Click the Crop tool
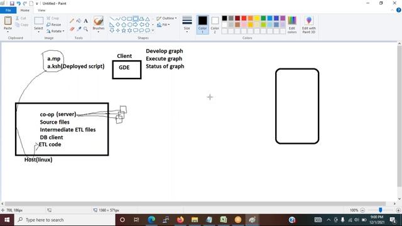 pos(53,18)
